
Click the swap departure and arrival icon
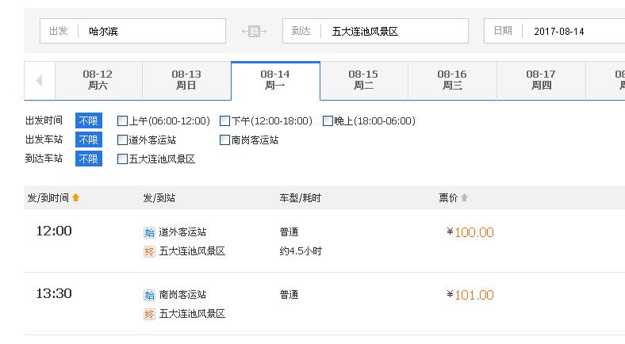click(x=255, y=32)
